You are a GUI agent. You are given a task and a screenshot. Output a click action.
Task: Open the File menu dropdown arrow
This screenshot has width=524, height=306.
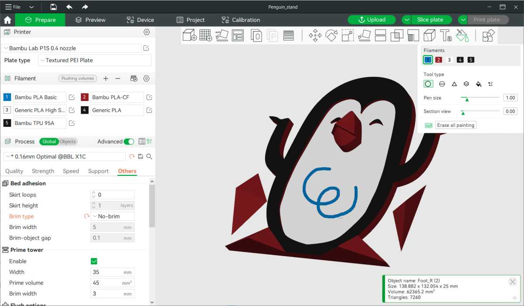(31, 7)
